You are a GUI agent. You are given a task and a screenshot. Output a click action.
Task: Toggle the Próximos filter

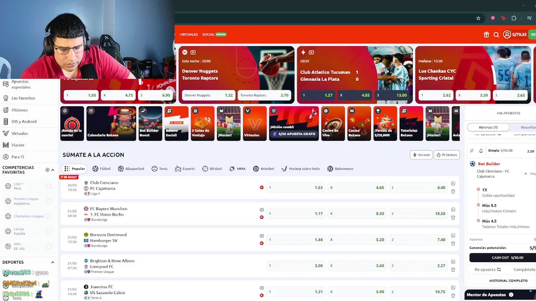coord(447,155)
